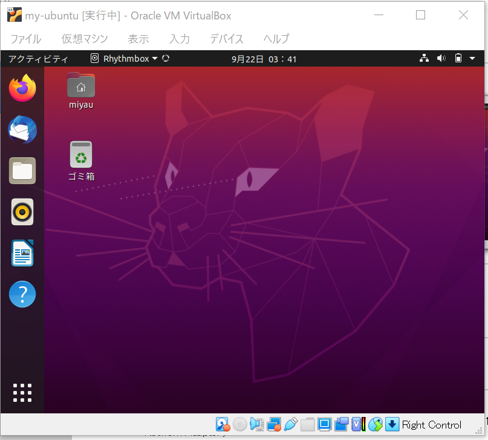Image resolution: width=488 pixels, height=440 pixels.
Task: Launch Firefox from the Ubuntu dock
Action: tap(22, 88)
